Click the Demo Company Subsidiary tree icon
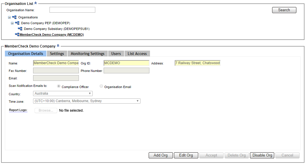This screenshot has width=306, height=164. [x=20, y=29]
